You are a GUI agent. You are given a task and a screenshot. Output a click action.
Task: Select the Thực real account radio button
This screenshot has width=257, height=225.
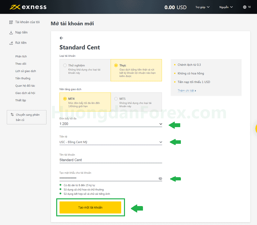[116, 65]
